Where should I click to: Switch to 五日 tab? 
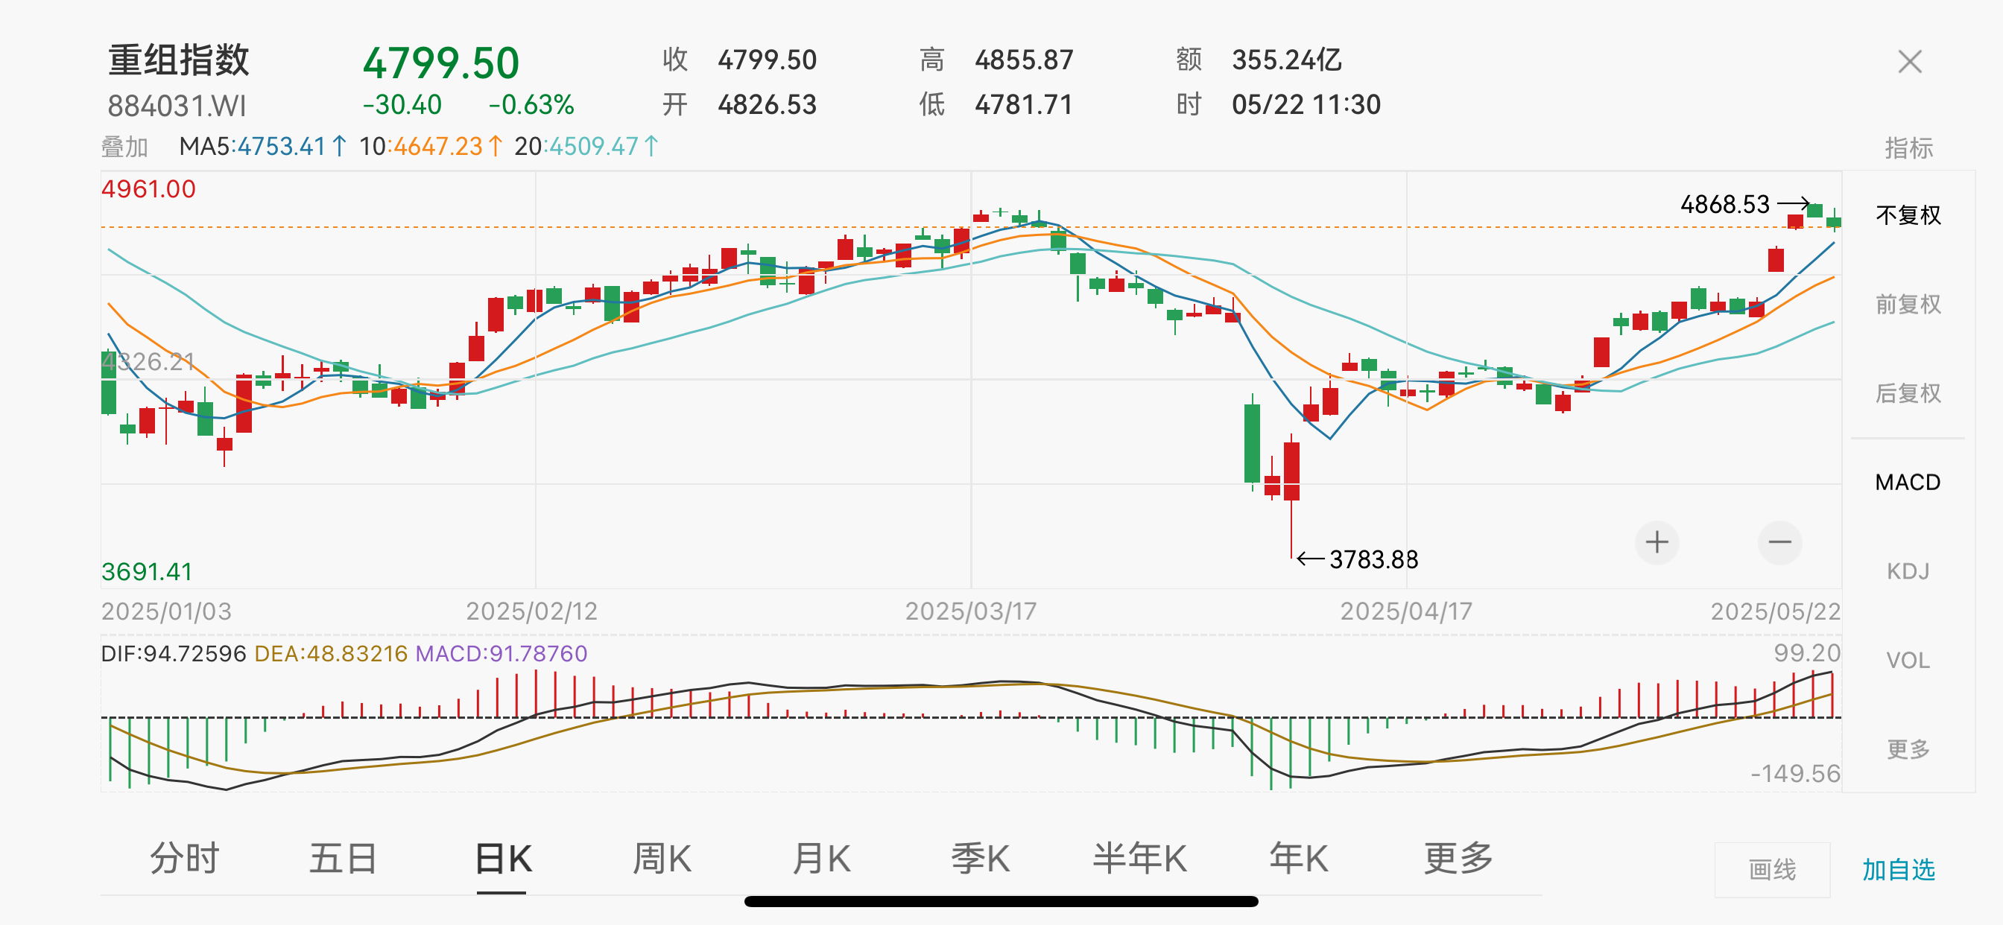pos(343,859)
